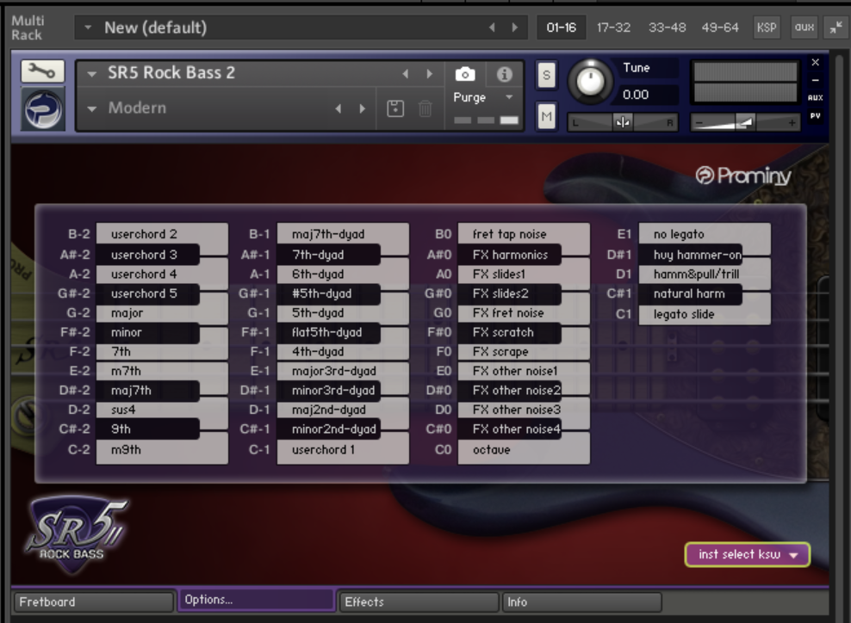Viewport: 851px width, 623px height.
Task: Click the Prominy brand logo
Action: [743, 176]
